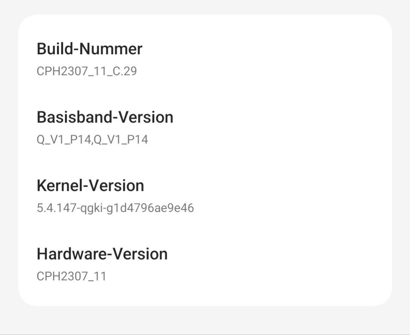Image resolution: width=410 pixels, height=335 pixels.
Task: Tap the gray background above the card
Action: pyautogui.click(x=205, y=7)
